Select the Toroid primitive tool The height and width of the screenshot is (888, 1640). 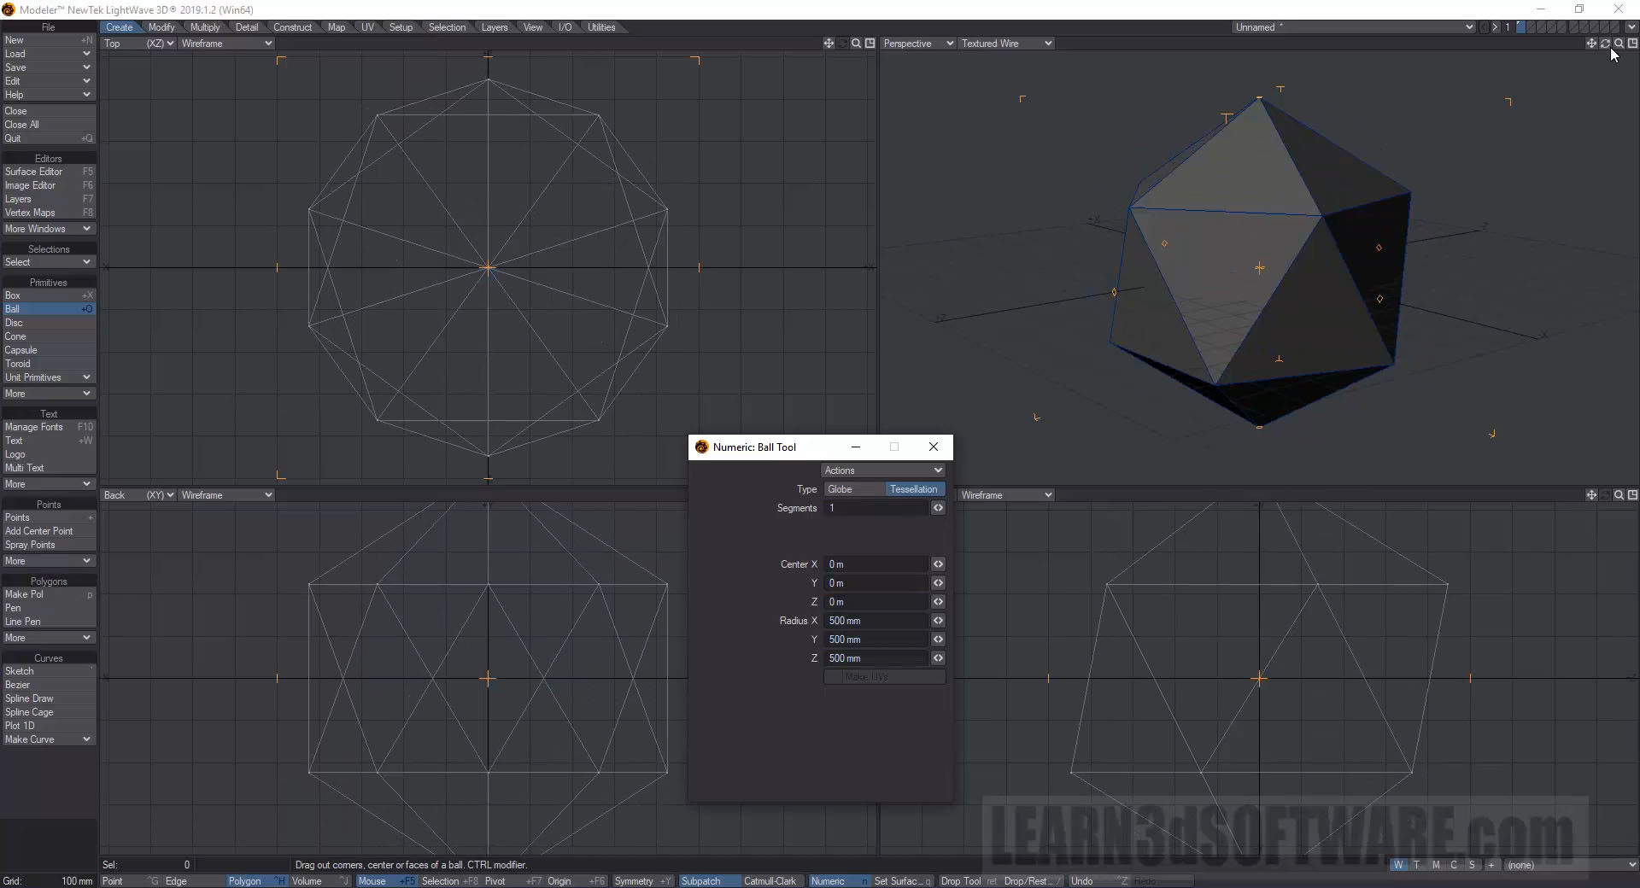[18, 364]
